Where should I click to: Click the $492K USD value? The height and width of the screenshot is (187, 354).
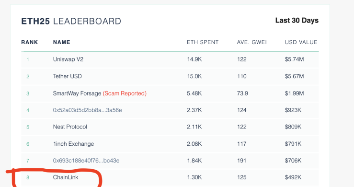(x=293, y=177)
